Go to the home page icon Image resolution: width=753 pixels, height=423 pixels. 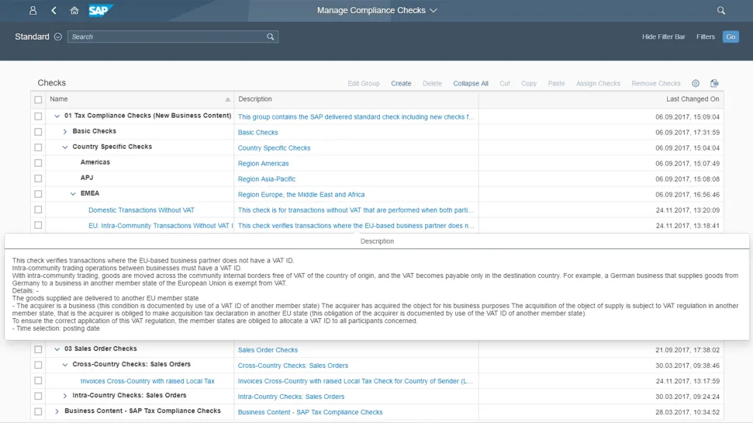click(x=74, y=11)
